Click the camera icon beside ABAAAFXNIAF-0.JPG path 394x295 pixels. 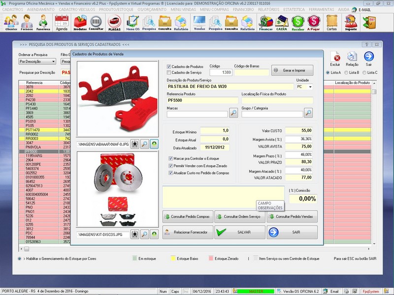click(x=135, y=144)
